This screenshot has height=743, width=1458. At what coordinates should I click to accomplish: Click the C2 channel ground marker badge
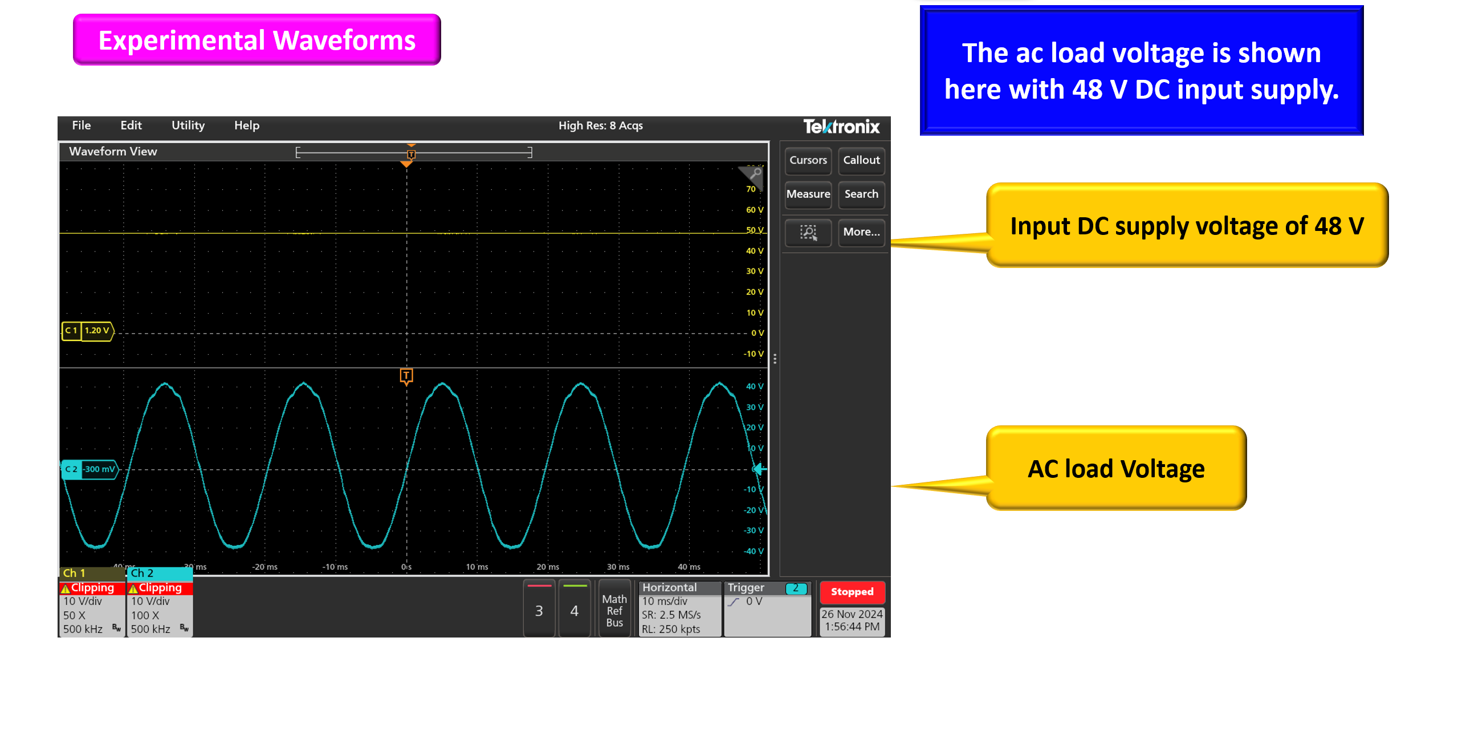[x=89, y=469]
